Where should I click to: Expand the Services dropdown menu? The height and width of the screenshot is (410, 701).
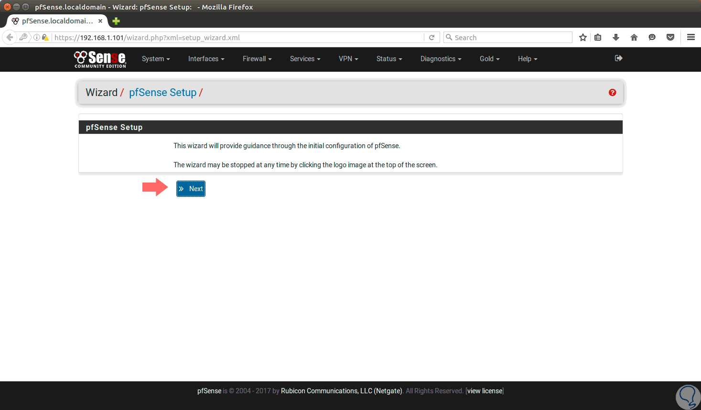click(305, 59)
